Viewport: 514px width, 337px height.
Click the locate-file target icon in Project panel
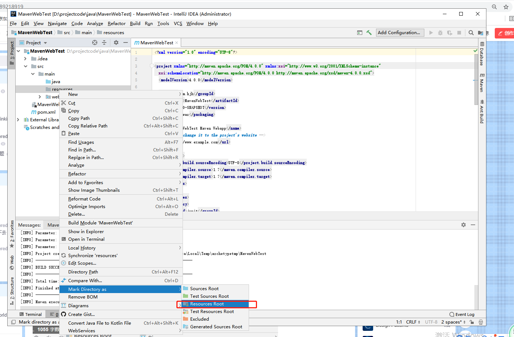tap(95, 42)
